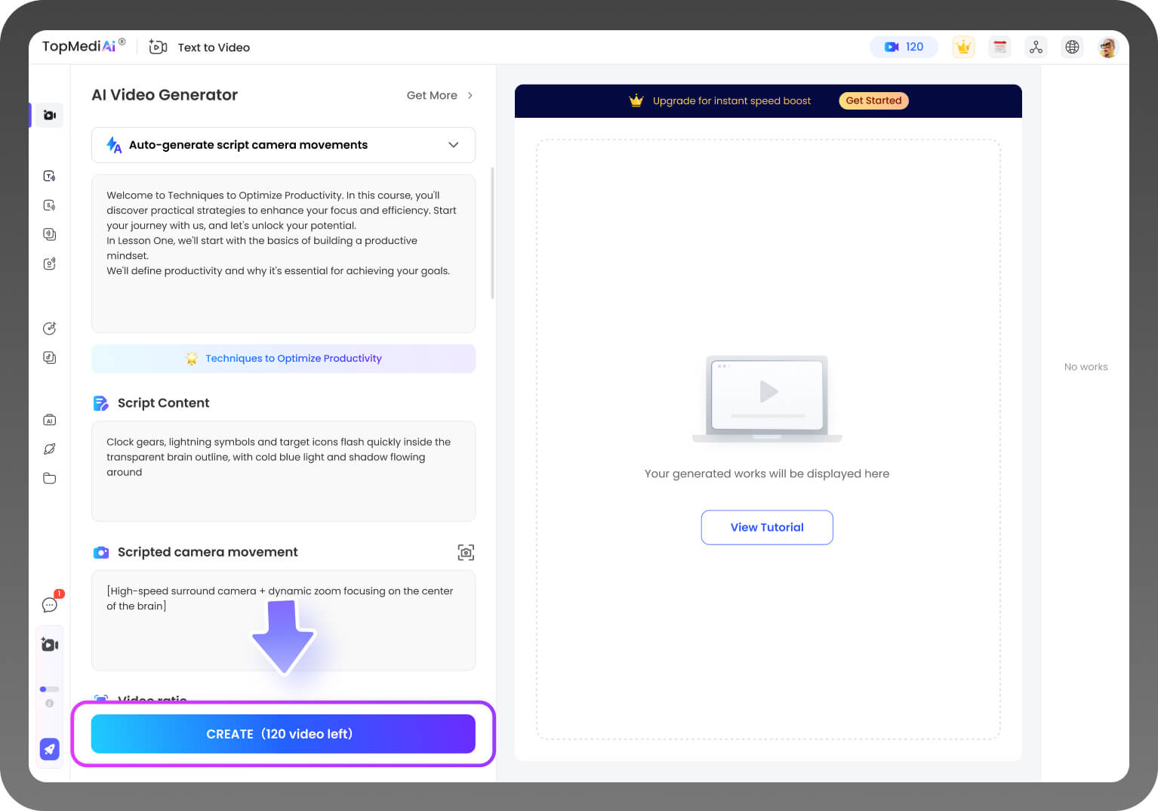Click the Get More chevron arrow
Viewport: 1158px width, 811px height.
click(470, 95)
